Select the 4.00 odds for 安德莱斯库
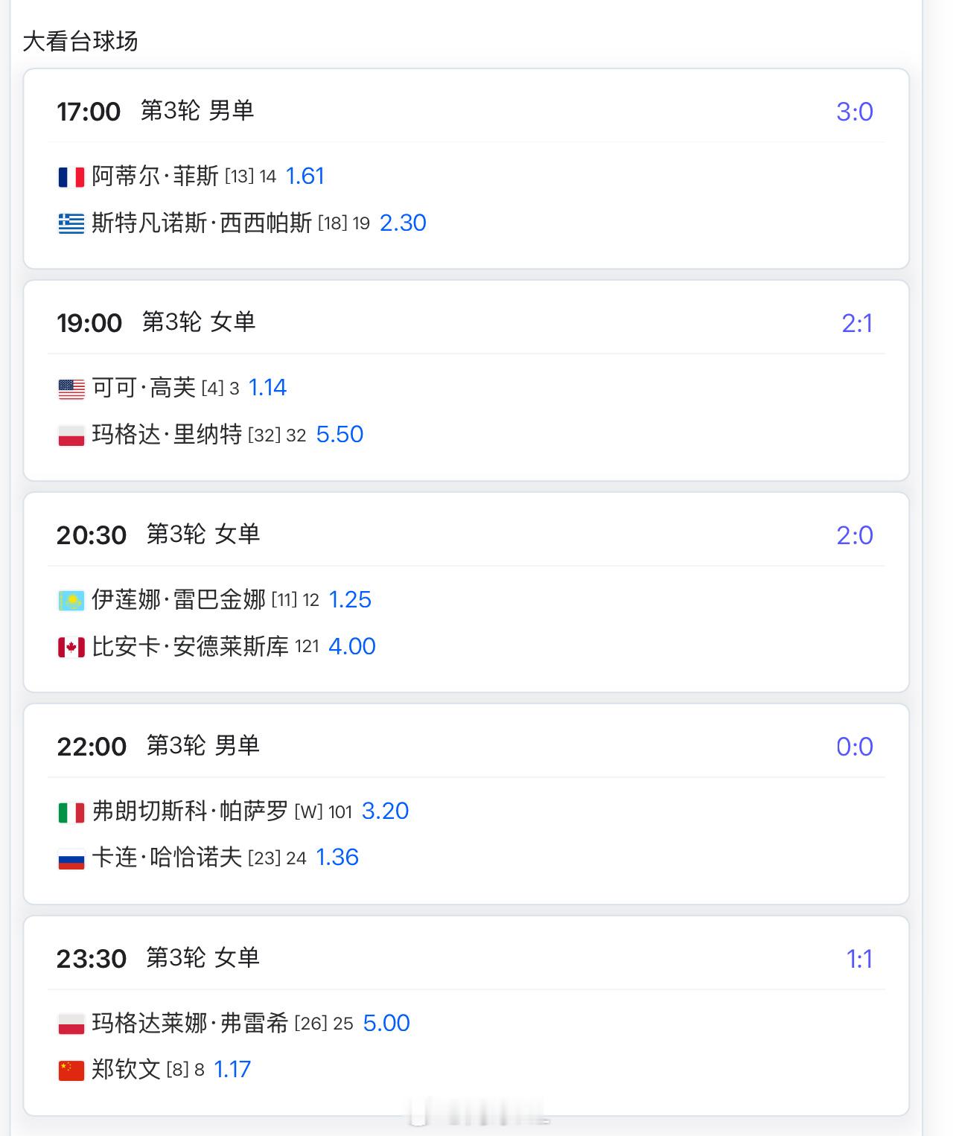 tap(352, 646)
